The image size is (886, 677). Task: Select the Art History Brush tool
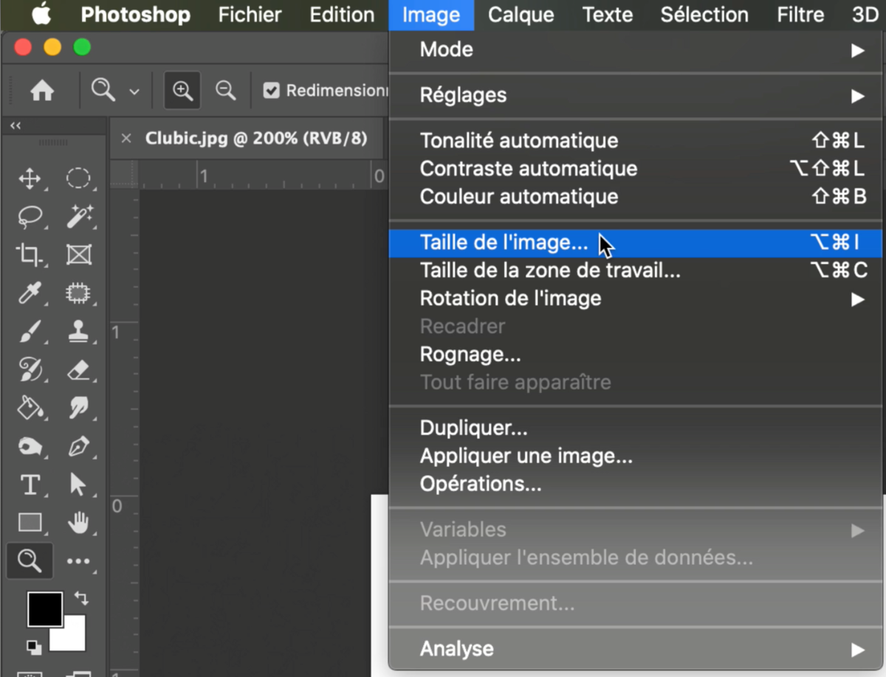coord(30,370)
